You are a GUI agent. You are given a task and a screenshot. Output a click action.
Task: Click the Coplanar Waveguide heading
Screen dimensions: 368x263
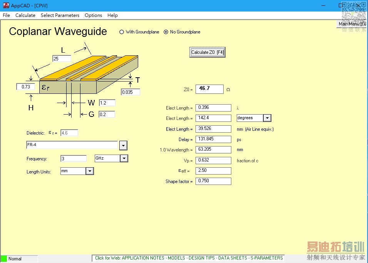tap(58, 32)
